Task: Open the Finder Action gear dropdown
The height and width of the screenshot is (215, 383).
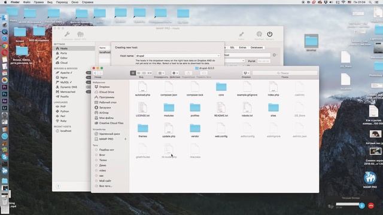Action: click(175, 73)
